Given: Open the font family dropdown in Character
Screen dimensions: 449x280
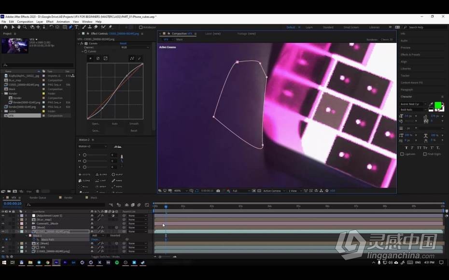Looking at the screenshot, I should pyautogui.click(x=413, y=104).
